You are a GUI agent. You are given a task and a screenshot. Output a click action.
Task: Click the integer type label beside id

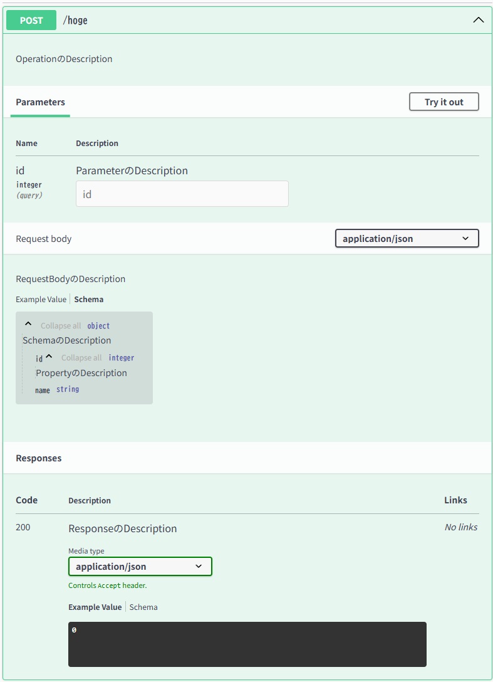122,357
